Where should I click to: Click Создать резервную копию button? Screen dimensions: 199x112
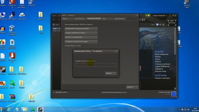point(81,33)
